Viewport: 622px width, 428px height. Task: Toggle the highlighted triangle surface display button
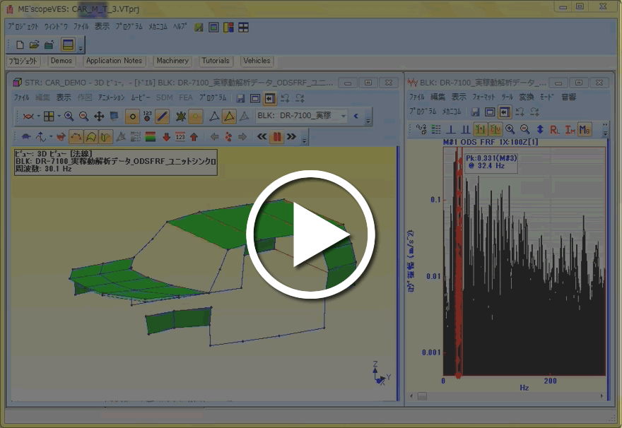pos(229,116)
